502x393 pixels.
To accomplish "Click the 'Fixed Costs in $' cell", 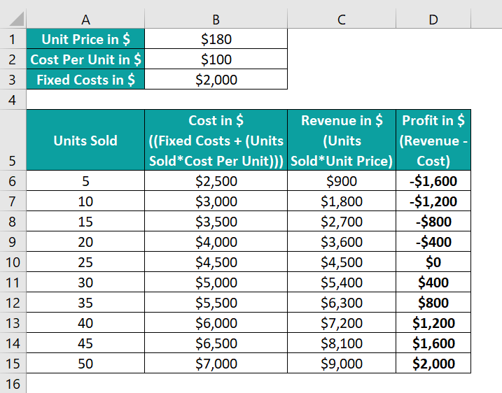I will click(x=85, y=79).
